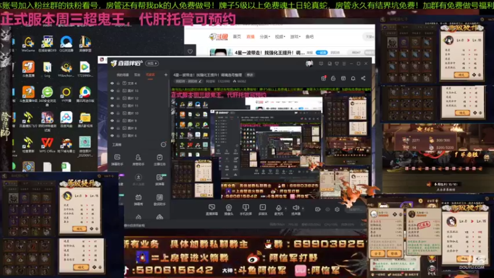Select the 图片 10 layer row in the source list
Image resolution: width=494 pixels, height=278 pixels.
(138, 113)
